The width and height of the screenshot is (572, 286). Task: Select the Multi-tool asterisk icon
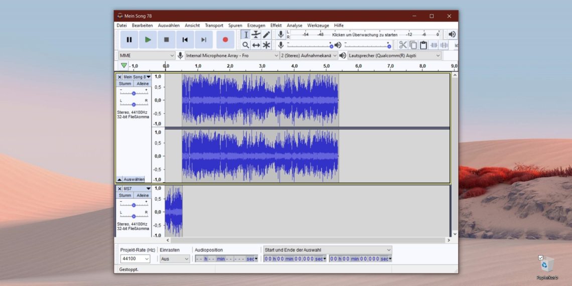266,45
